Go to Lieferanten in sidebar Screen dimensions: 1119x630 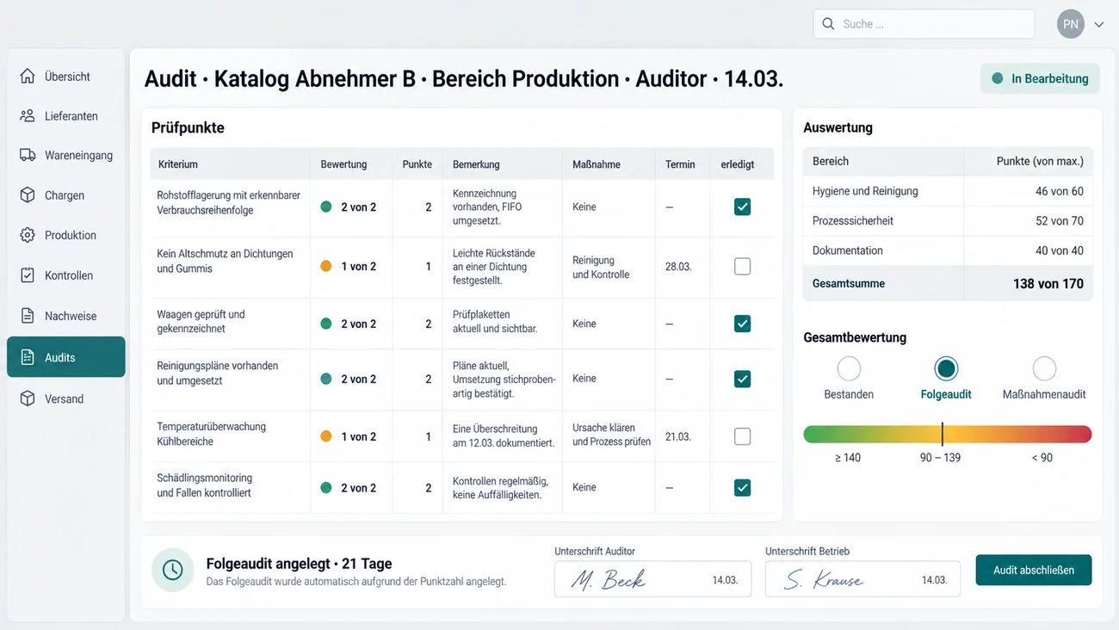tap(66, 116)
